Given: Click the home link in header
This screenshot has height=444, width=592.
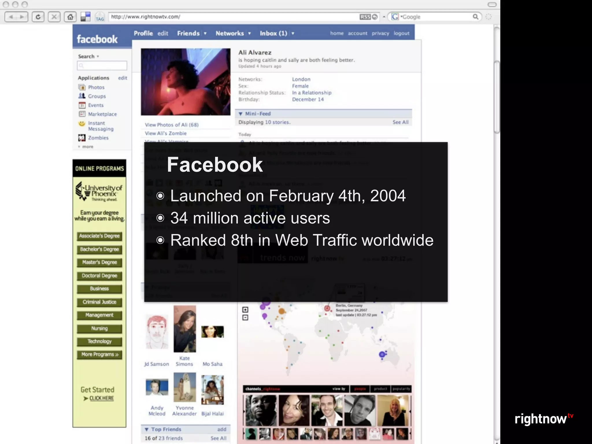Looking at the screenshot, I should coord(337,33).
